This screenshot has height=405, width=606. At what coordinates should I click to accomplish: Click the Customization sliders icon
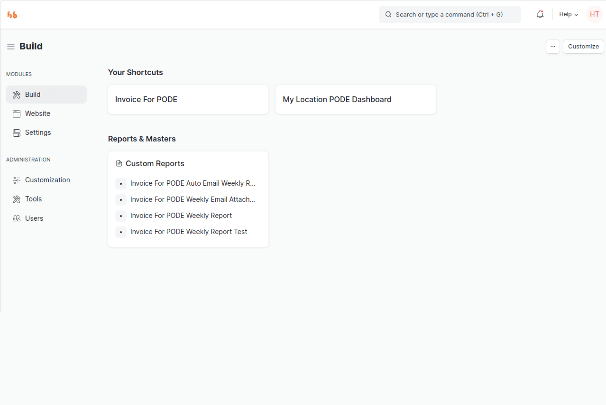(16, 180)
